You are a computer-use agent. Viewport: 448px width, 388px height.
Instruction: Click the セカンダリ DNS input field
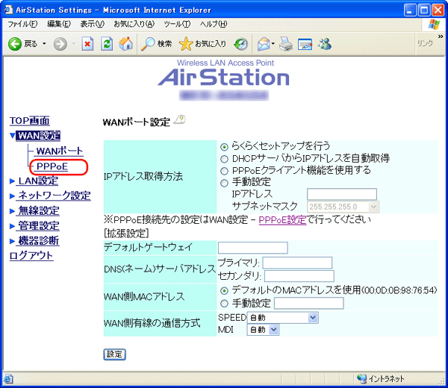(299, 276)
